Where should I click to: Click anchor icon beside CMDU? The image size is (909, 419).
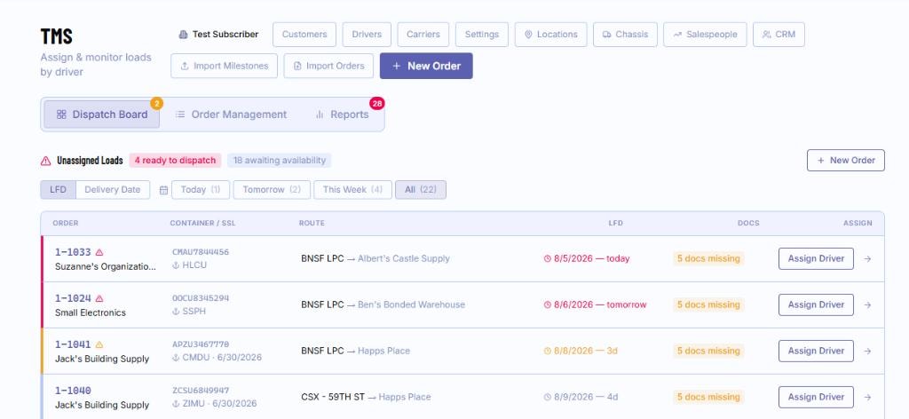pos(176,358)
